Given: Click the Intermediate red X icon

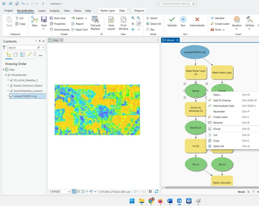Looking at the screenshot, I should coord(197,20).
